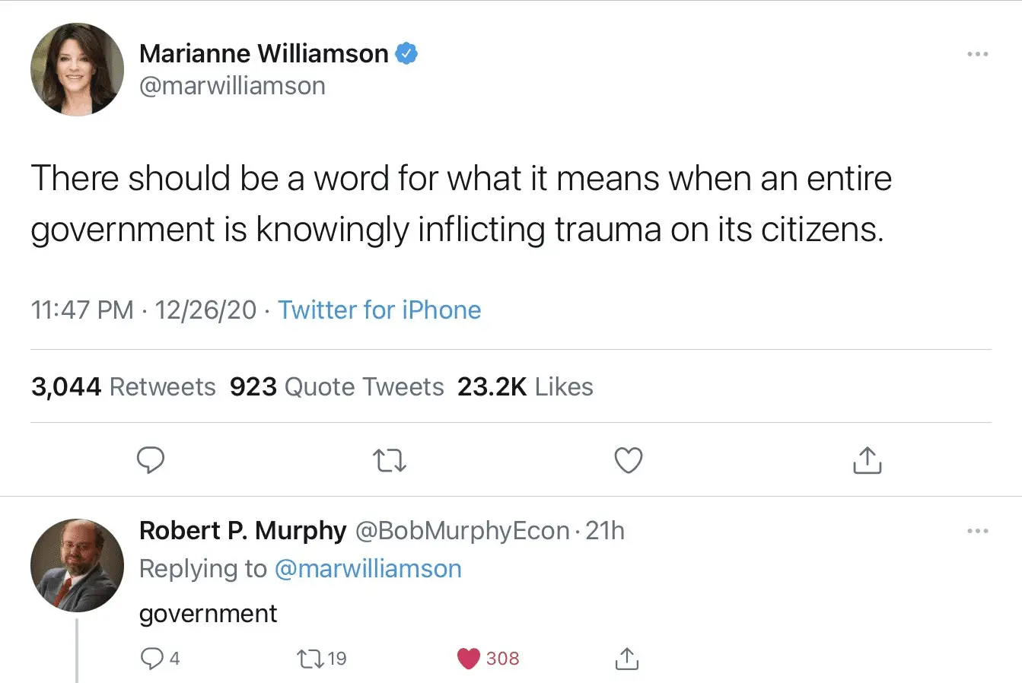View the 23.2K Likes list
This screenshot has height=683, width=1022.
pyautogui.click(x=525, y=387)
